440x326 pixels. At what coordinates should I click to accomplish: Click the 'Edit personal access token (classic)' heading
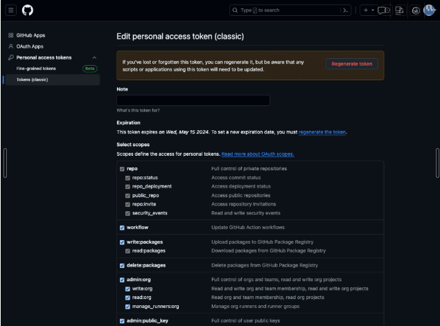point(180,37)
